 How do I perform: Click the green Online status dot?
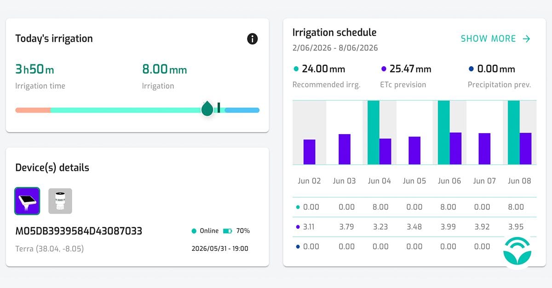coord(194,231)
